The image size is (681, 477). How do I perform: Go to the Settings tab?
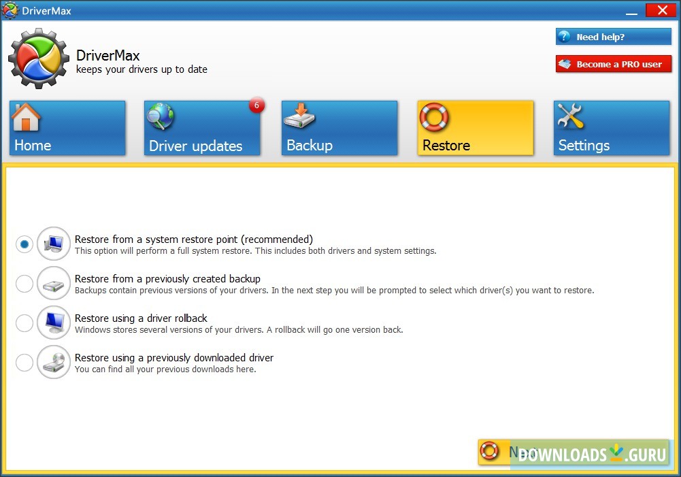coord(612,128)
